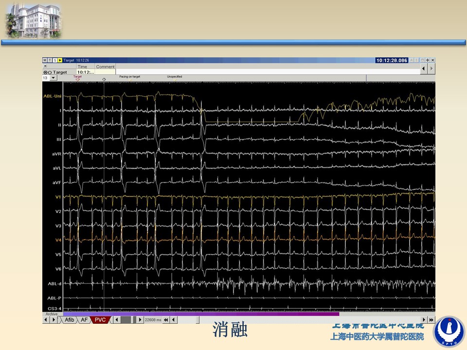Image resolution: width=467 pixels, height=350 pixels.
Task: Click the empty comment cell for Target
Action: (105, 72)
